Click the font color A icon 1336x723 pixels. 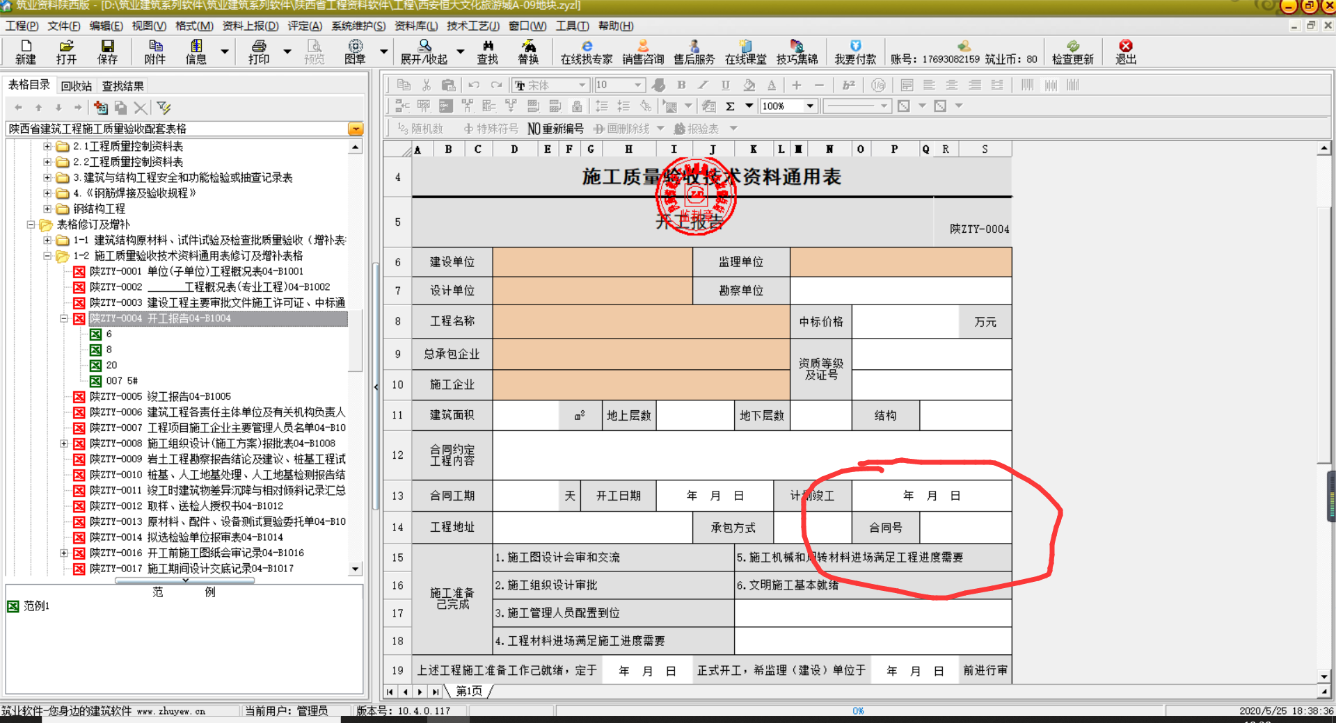[772, 85]
